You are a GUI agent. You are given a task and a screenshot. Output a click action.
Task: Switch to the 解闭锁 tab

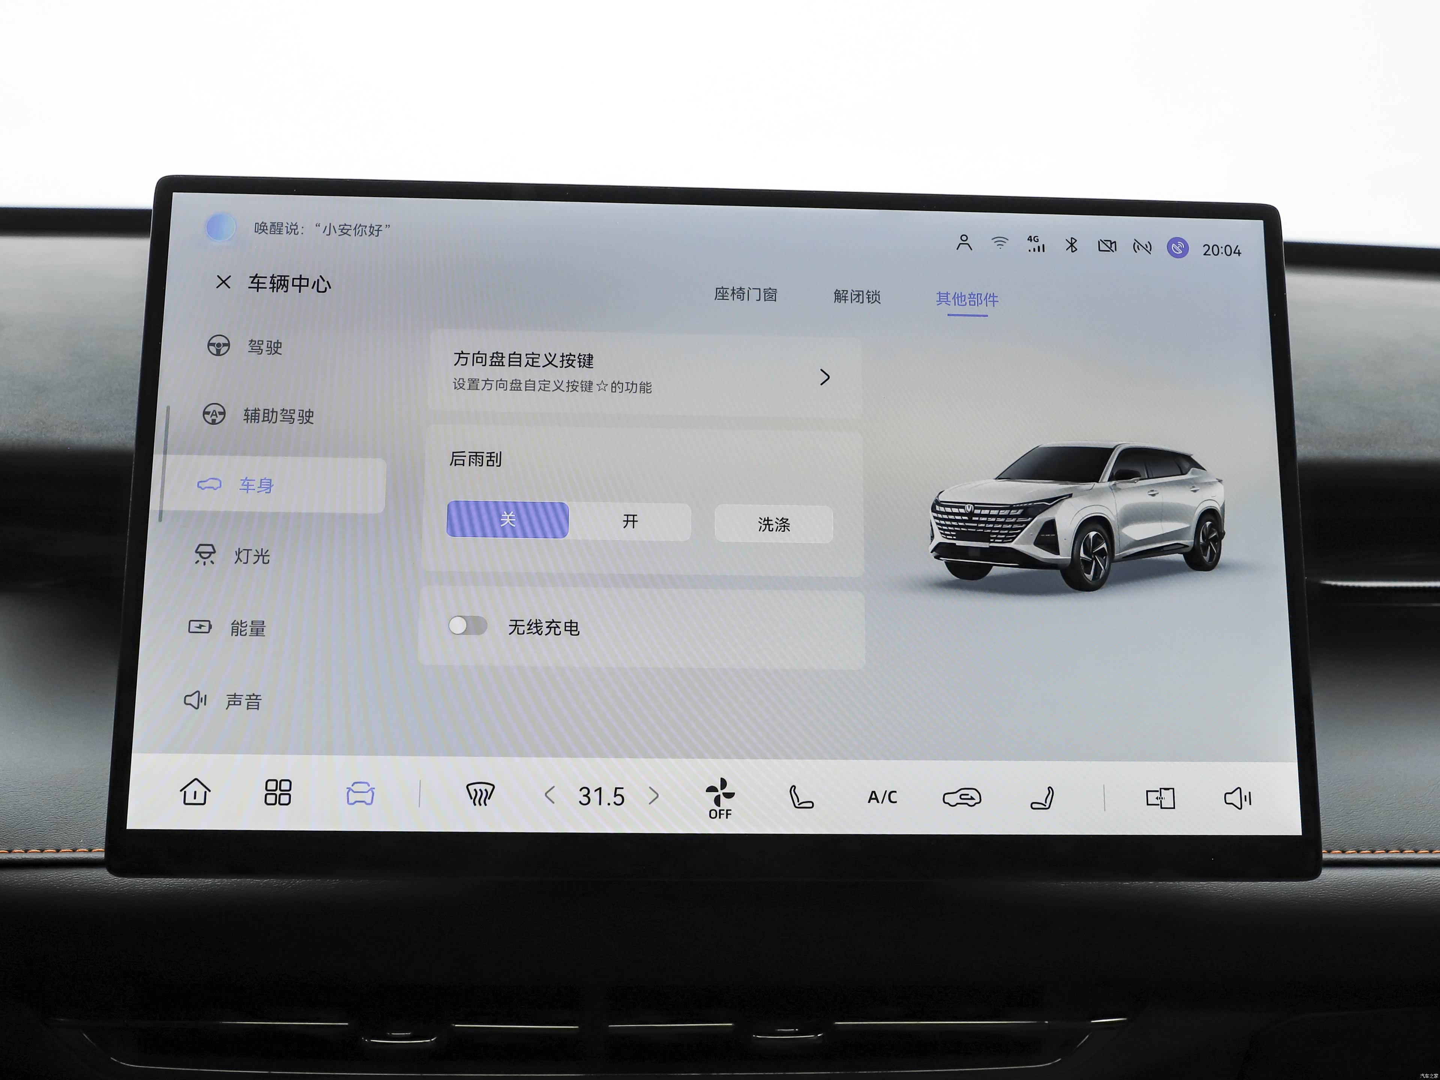[857, 297]
